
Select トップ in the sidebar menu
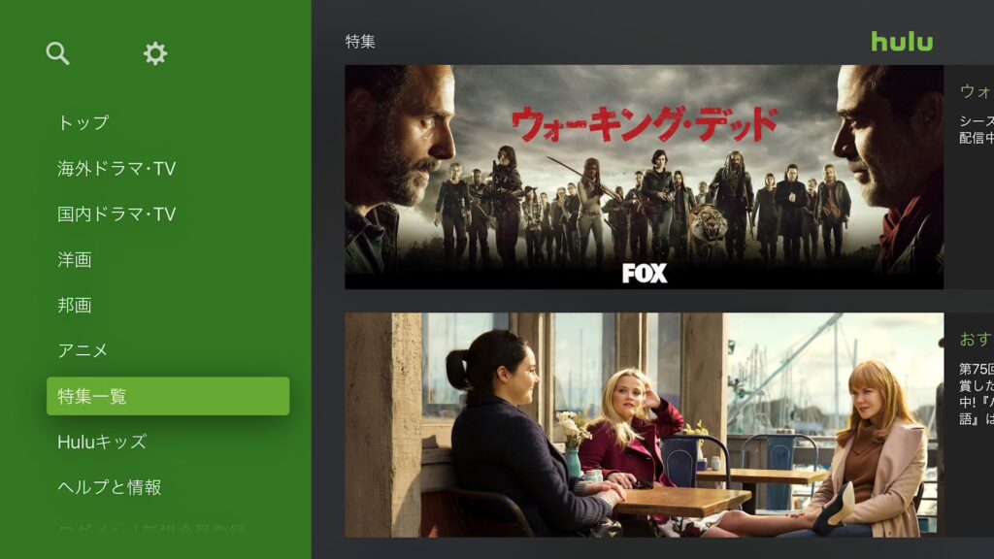coord(83,122)
